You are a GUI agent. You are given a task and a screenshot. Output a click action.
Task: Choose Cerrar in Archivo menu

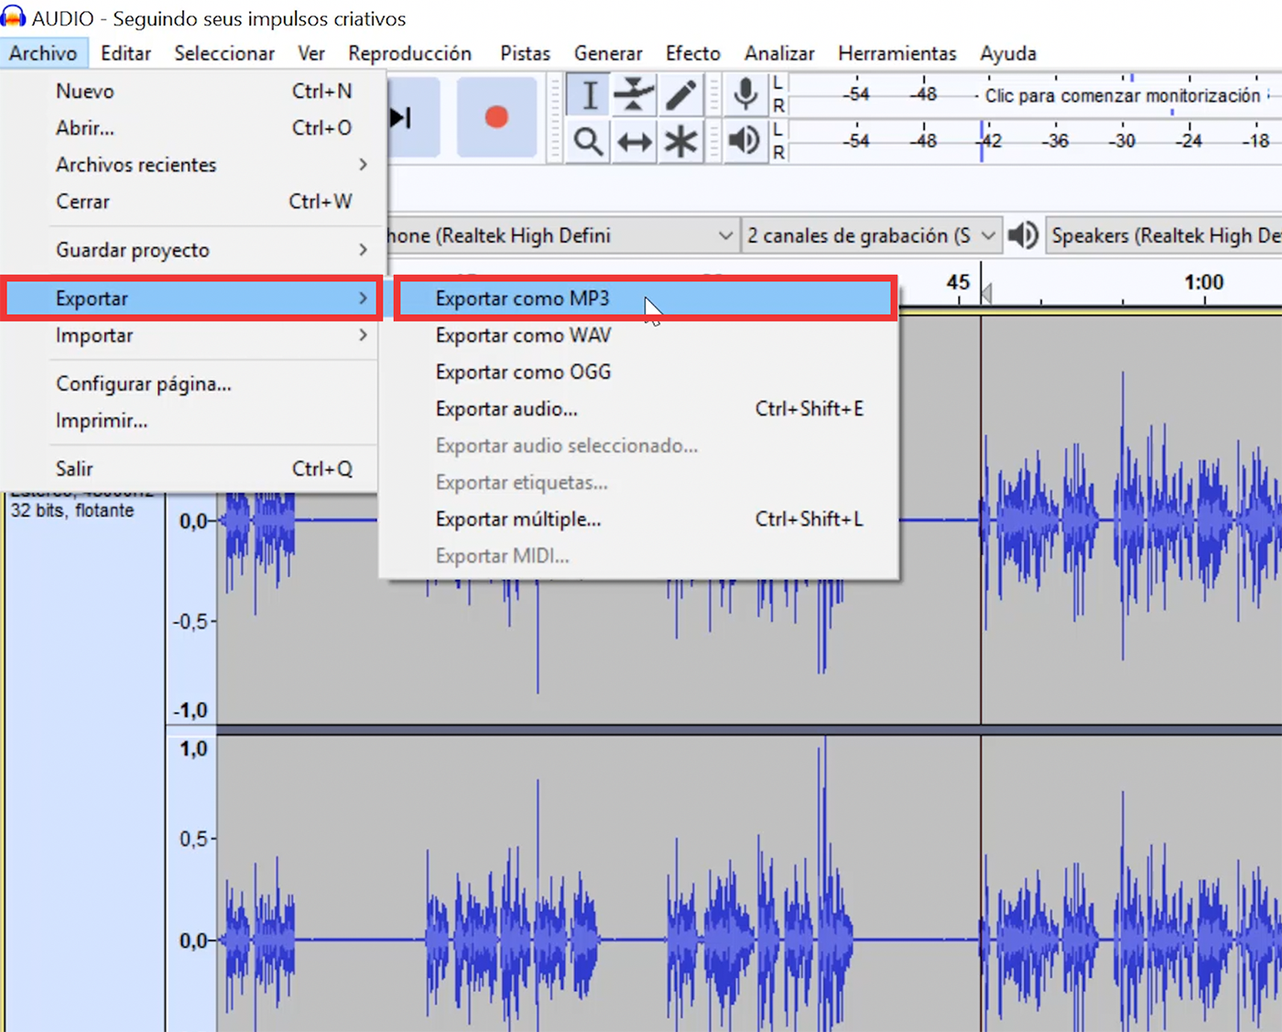[192, 201]
